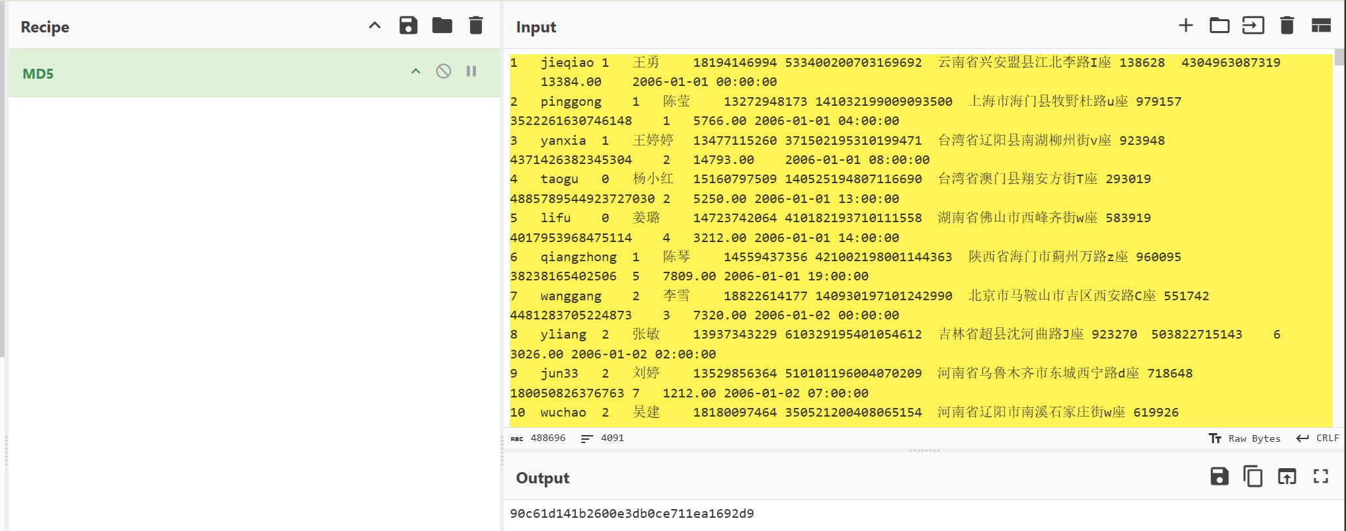Set a breakpoint on the MD5 operation
1346x531 pixels.
click(471, 71)
